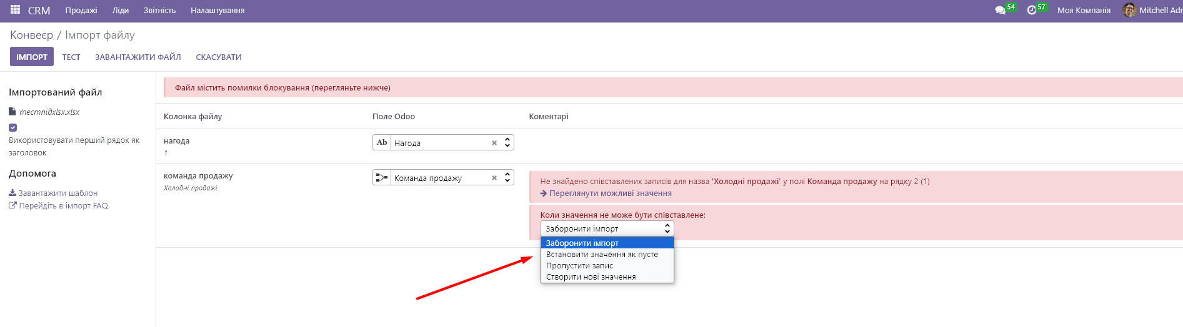Viewport: 1183px width, 327px height.
Task: Expand the Команда продажу field dropdown arrows
Action: (x=507, y=178)
